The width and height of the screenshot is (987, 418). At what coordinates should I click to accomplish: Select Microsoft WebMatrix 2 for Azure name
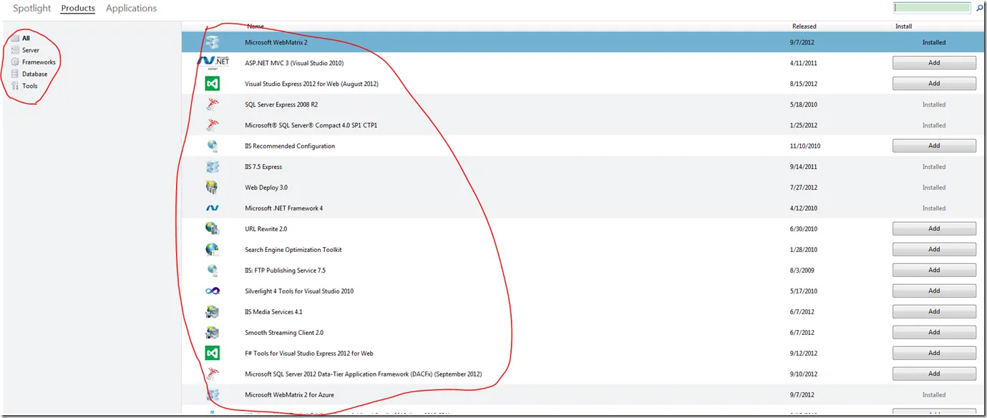click(x=289, y=395)
